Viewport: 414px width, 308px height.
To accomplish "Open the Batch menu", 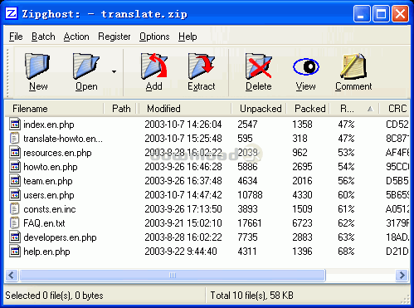I will (x=43, y=37).
